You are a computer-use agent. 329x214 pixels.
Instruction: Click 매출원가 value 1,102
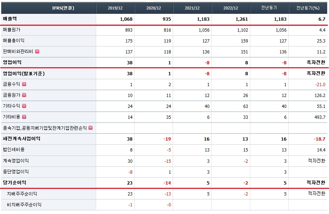(243, 30)
